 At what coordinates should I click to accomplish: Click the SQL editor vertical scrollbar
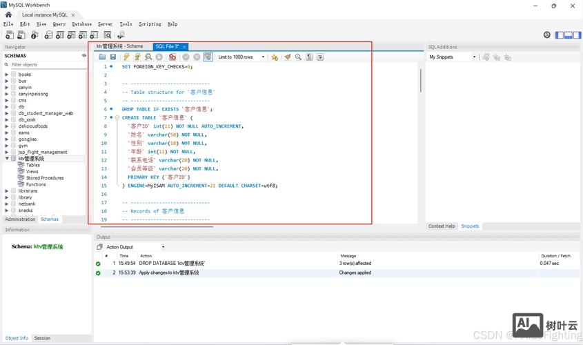pos(420,80)
